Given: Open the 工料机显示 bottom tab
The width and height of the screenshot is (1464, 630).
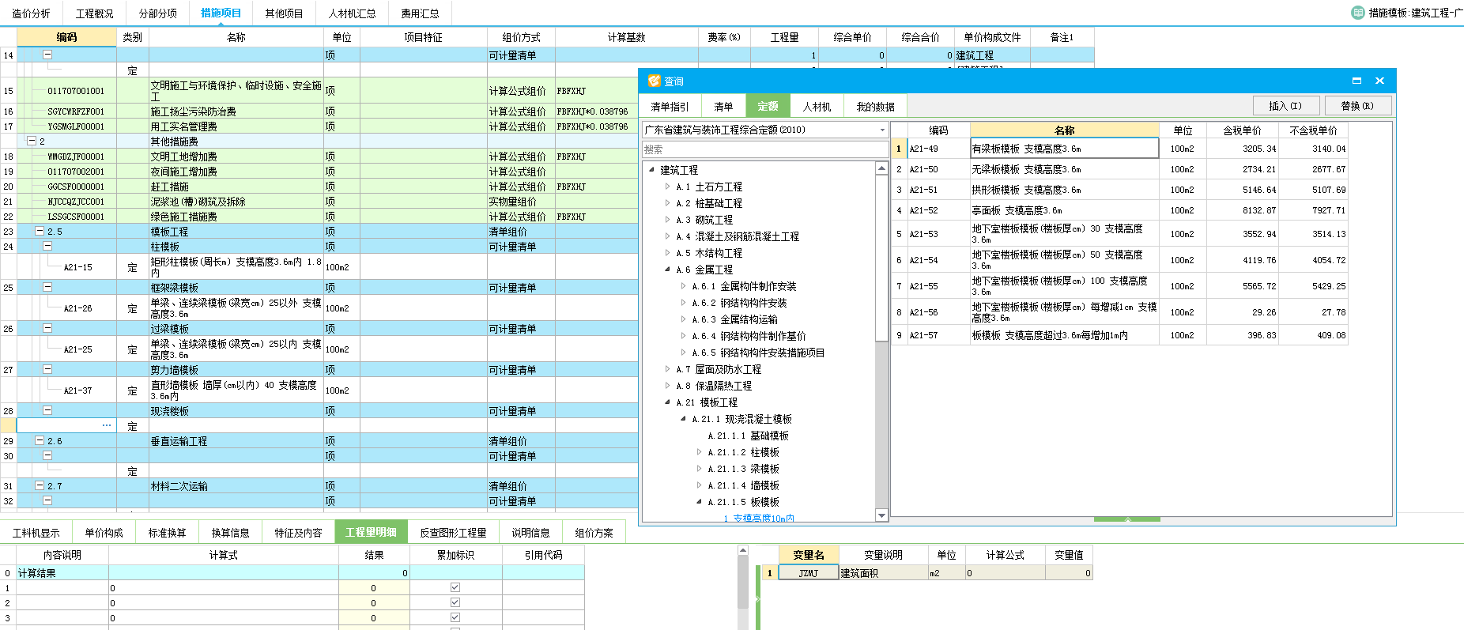Looking at the screenshot, I should tap(36, 533).
